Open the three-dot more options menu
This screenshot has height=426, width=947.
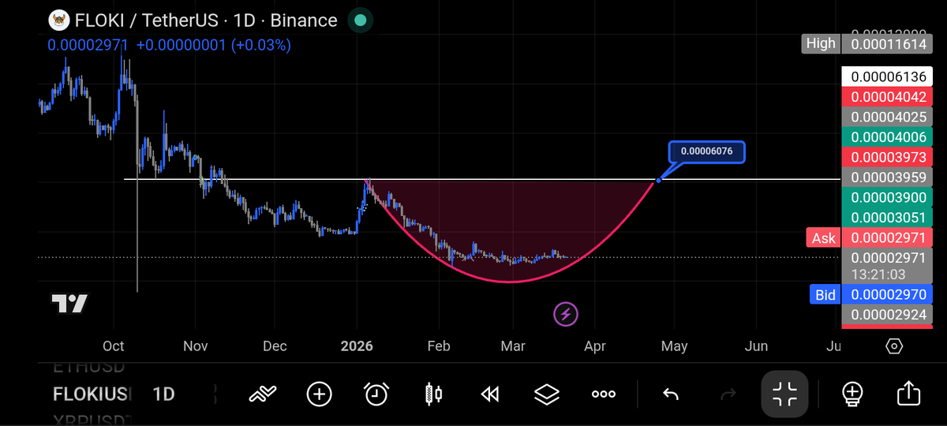coord(604,393)
